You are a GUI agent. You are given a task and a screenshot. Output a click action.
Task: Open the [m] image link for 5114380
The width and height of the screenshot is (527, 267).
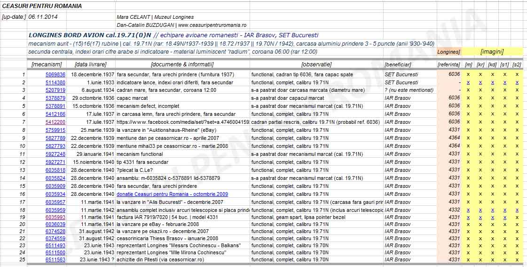coord(468,82)
